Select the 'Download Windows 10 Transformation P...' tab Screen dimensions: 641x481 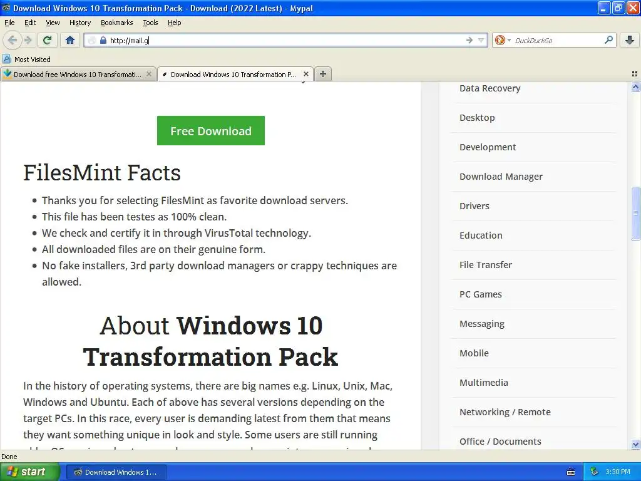235,74
